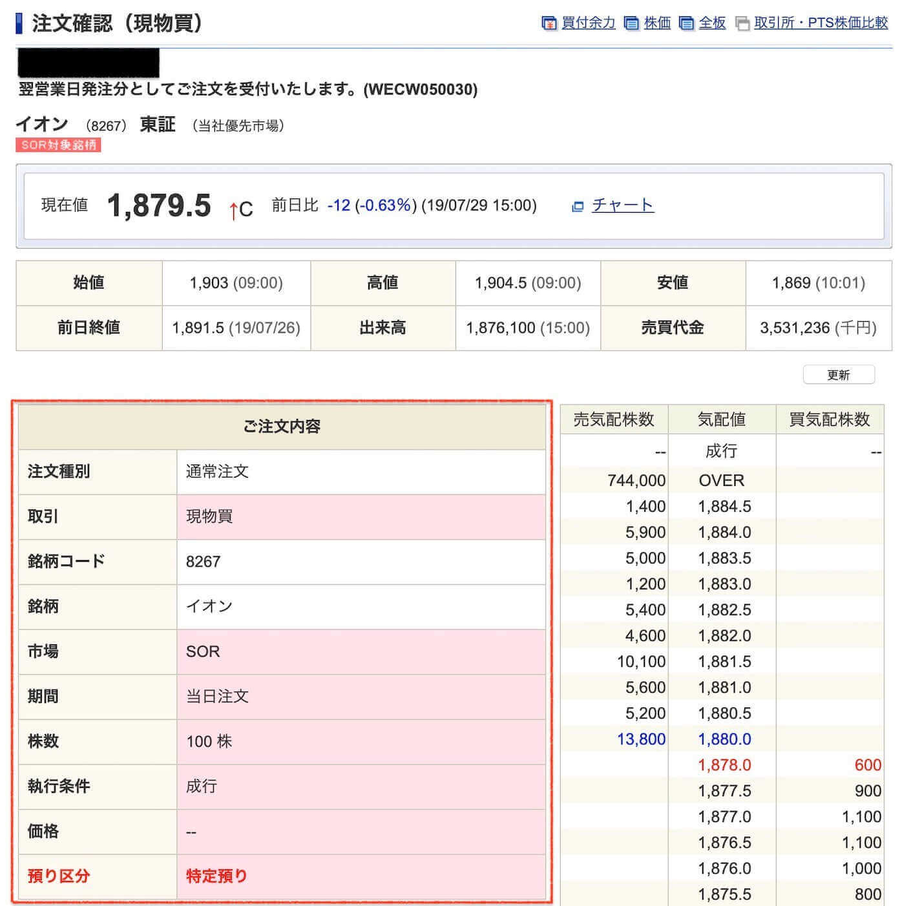The height and width of the screenshot is (906, 902).
Task: Click the 取引所・PTS株価比較 window icon
Action: (x=743, y=23)
